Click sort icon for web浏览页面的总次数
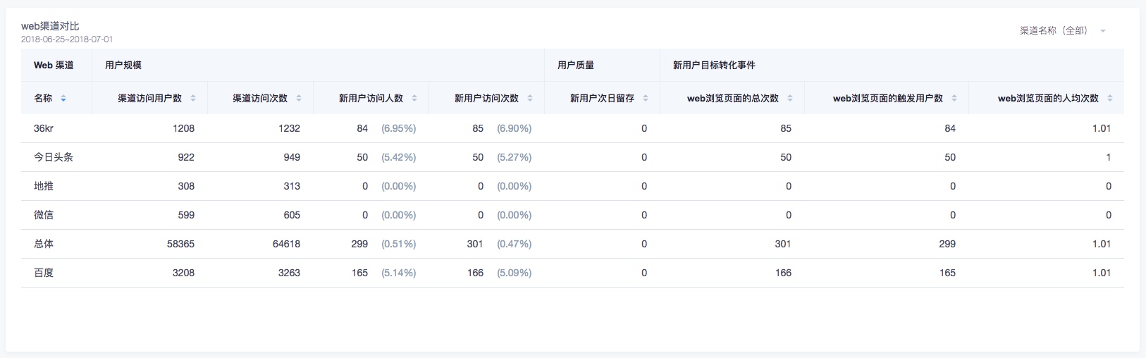Screen dimensions: 1146x358 (790, 99)
